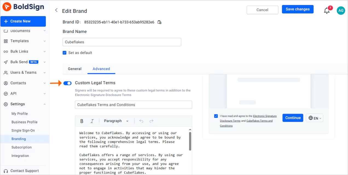Click the Create New button
348x175 pixels.
23,21
